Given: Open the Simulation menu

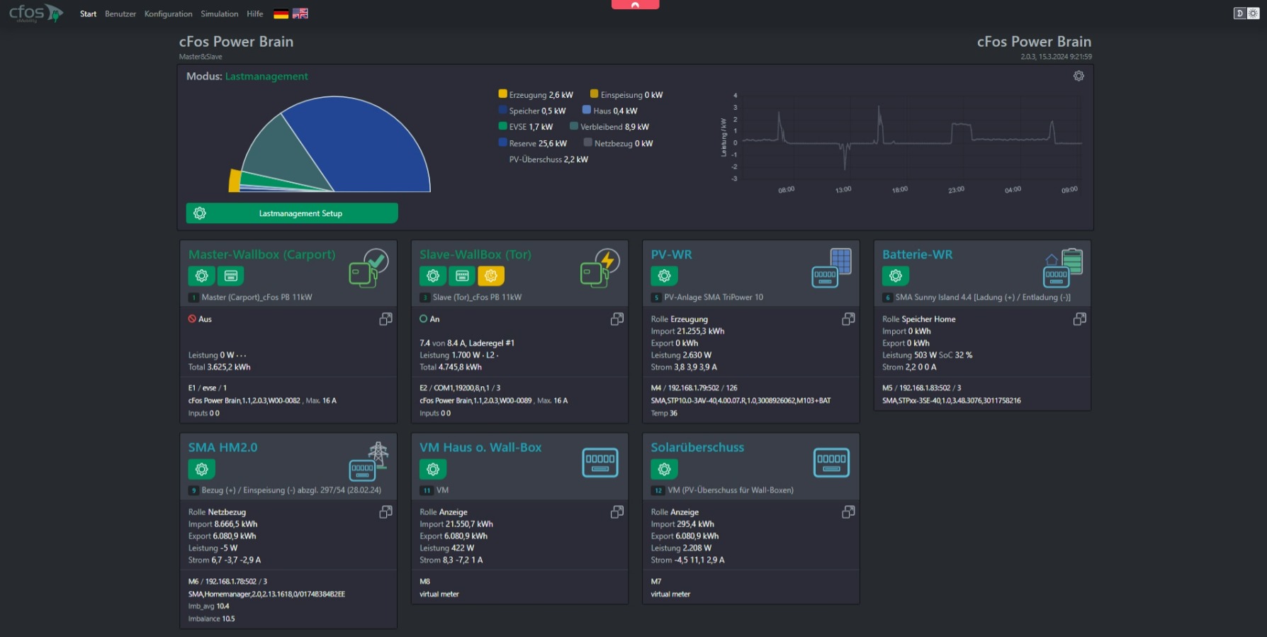Looking at the screenshot, I should [x=219, y=13].
